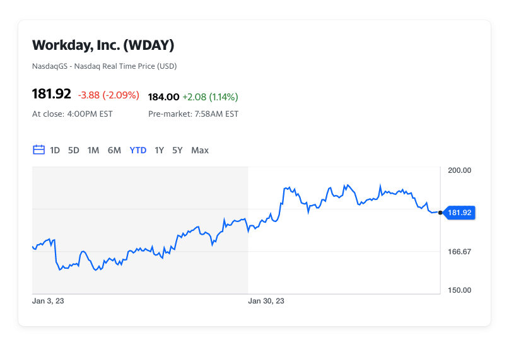This screenshot has width=509, height=347.
Task: Click the 150.00 y-axis label
Action: [x=460, y=290]
